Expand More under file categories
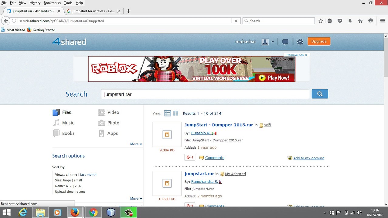This screenshot has height=218, width=388. point(136,144)
